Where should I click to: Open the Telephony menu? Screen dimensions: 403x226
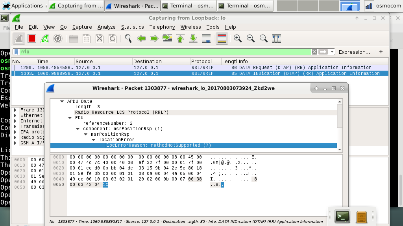[162, 27]
